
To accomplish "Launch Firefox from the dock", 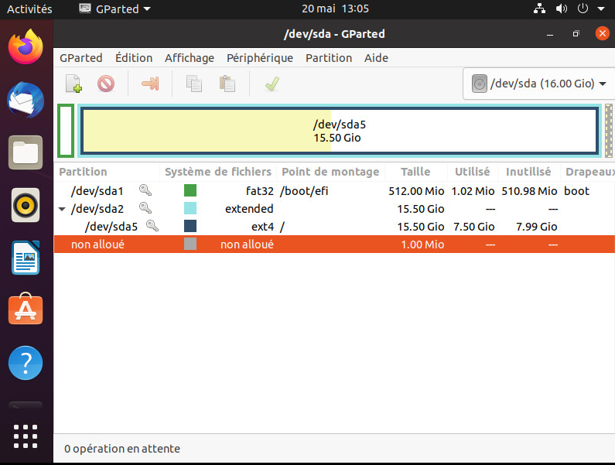I will [26, 46].
